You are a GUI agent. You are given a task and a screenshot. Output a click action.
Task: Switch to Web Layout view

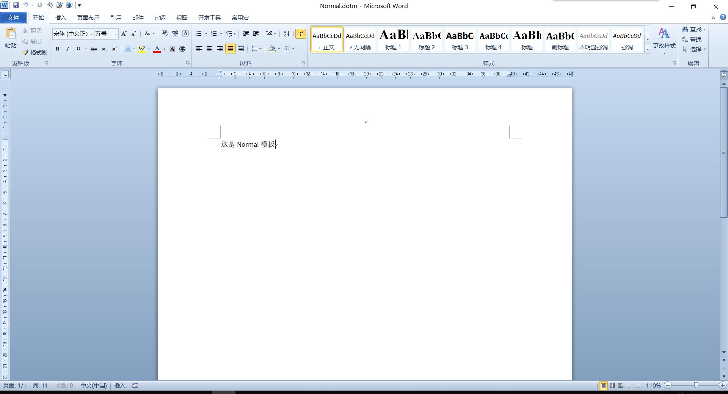click(x=620, y=386)
